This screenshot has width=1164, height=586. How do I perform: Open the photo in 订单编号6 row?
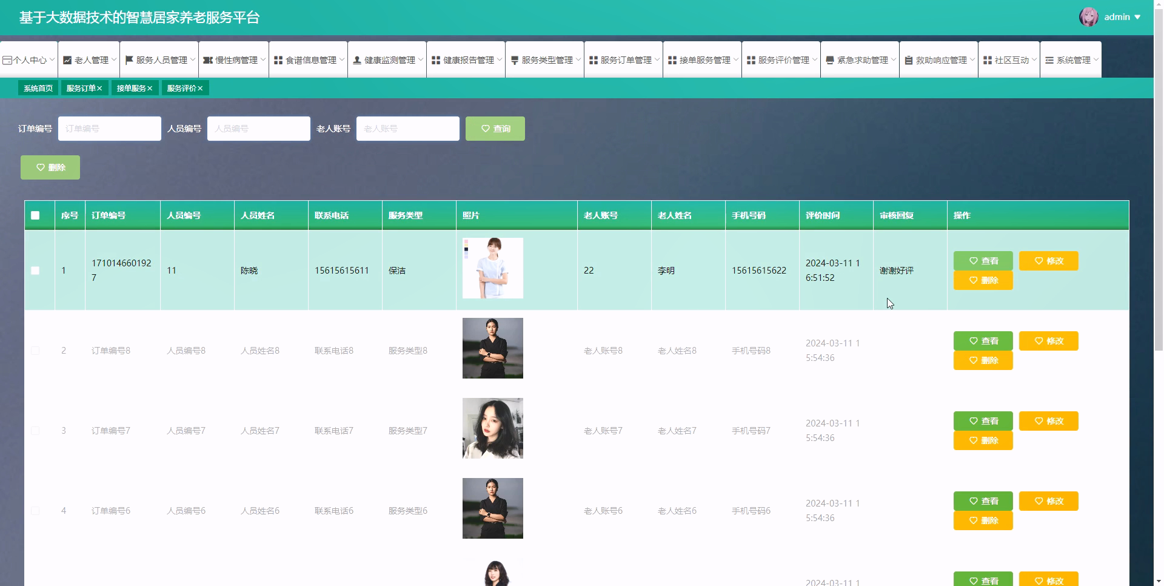point(493,508)
